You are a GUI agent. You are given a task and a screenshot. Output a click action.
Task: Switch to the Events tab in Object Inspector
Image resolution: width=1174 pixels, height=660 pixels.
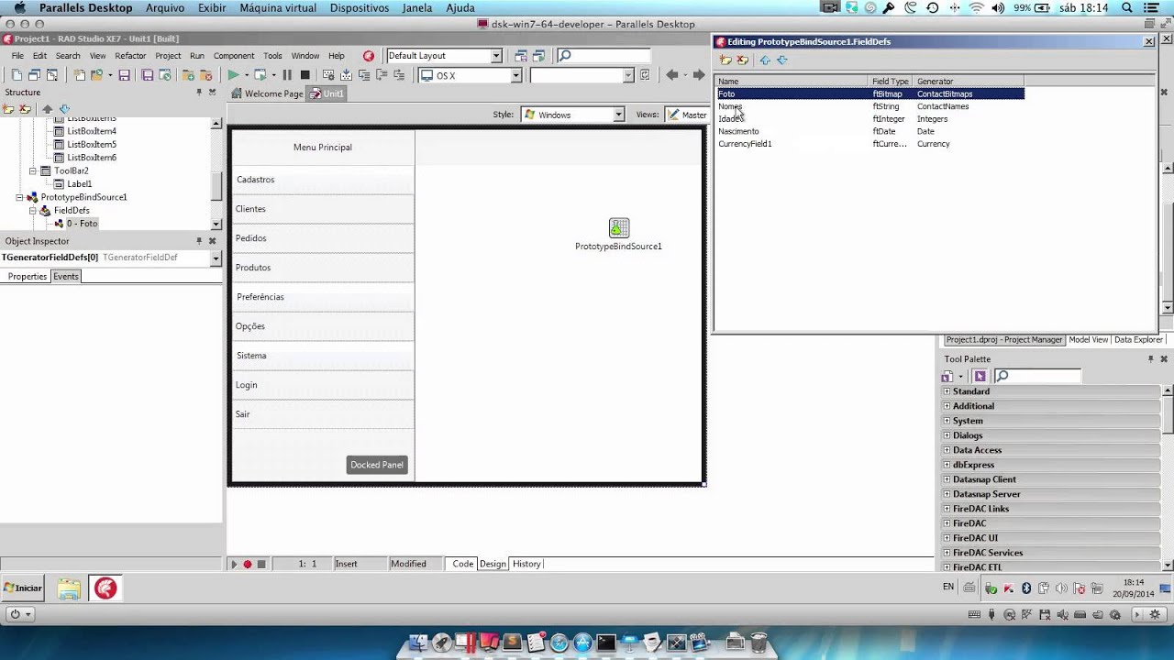pos(66,276)
